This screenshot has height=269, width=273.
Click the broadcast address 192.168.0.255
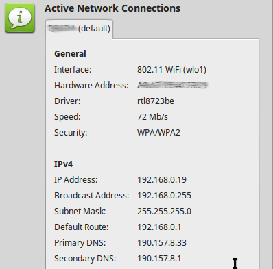[x=164, y=196]
